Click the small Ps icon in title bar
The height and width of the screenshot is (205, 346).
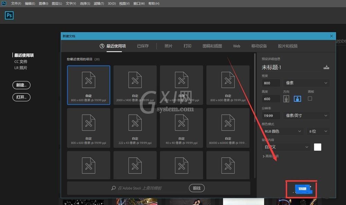pos(4,3)
